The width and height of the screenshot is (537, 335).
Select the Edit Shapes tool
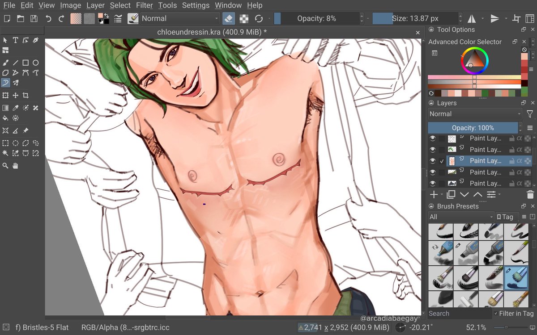(26, 40)
